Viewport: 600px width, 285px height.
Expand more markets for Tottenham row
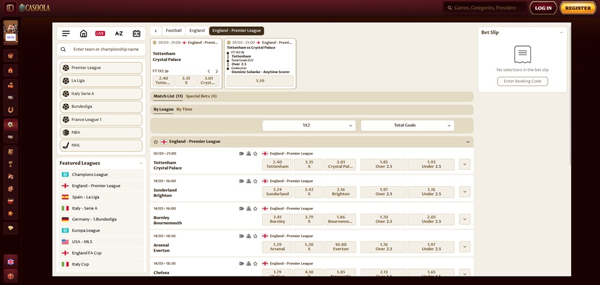pos(464,164)
